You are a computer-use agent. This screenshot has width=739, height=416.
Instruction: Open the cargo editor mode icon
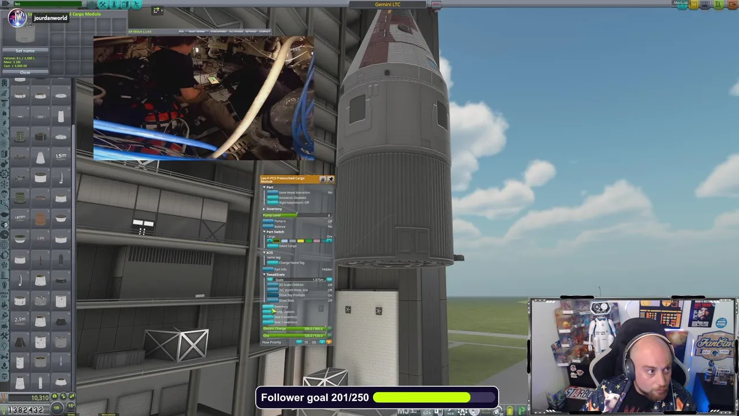(125, 4)
